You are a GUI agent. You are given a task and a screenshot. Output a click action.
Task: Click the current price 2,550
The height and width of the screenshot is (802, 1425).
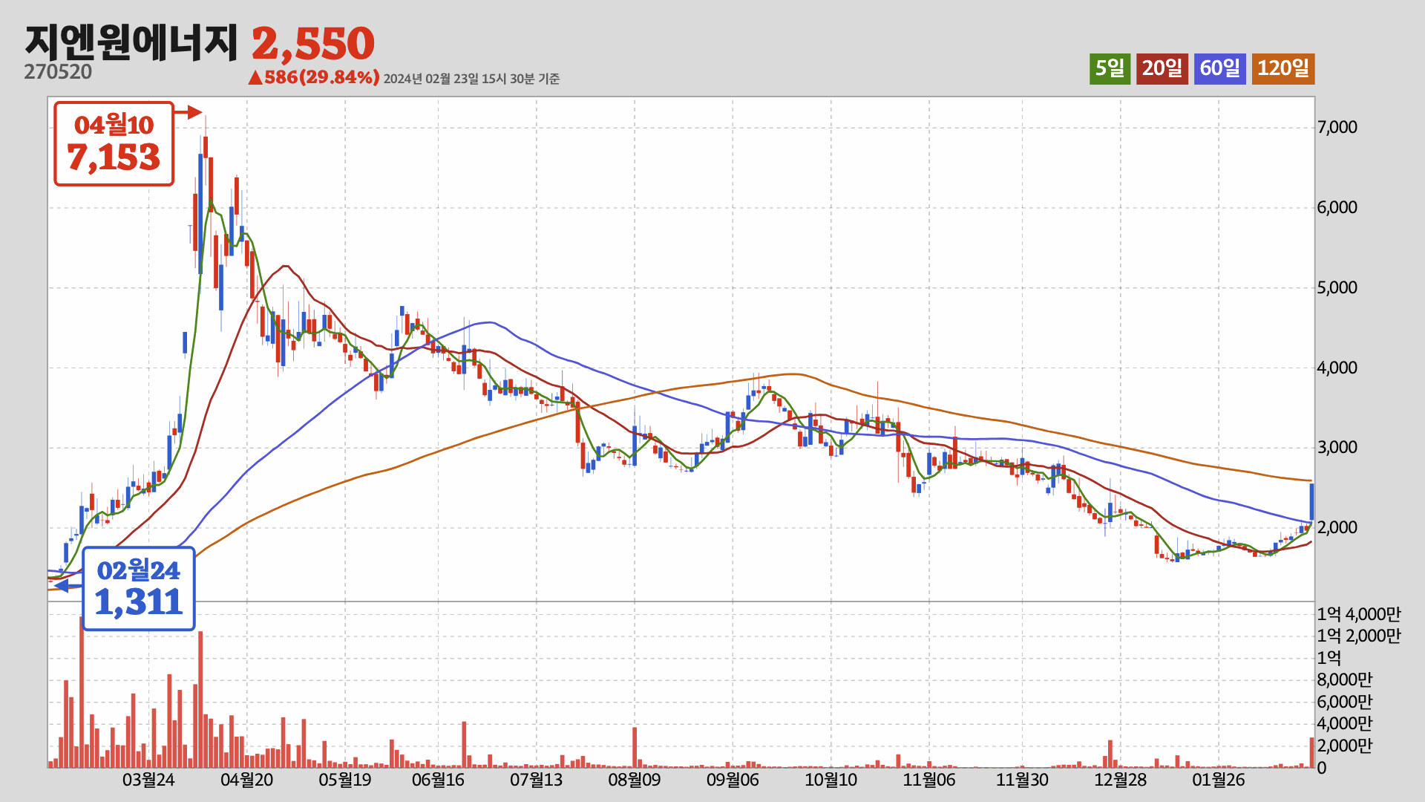(313, 44)
